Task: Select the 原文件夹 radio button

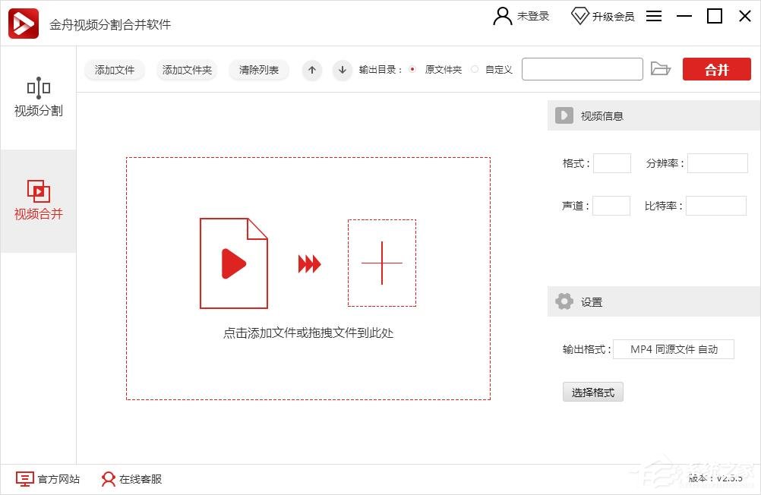Action: [x=412, y=70]
